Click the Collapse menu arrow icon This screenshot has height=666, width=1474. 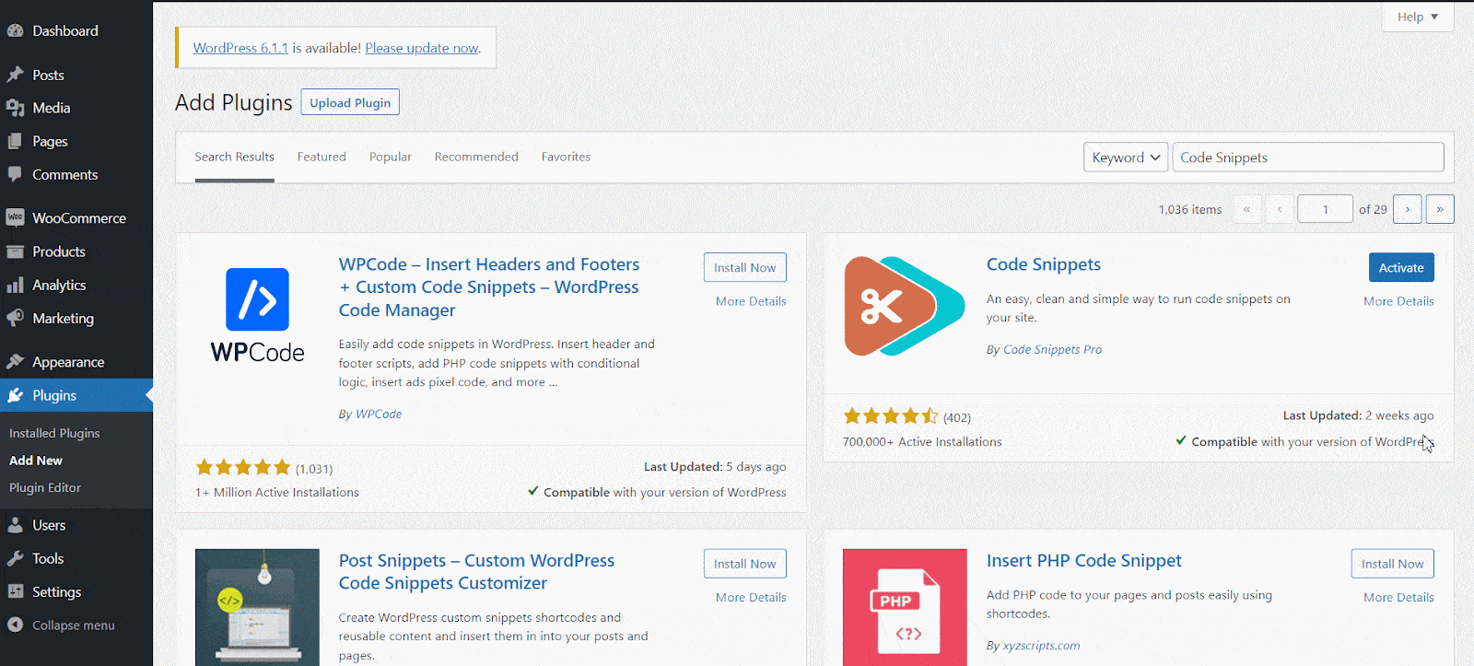[x=15, y=625]
